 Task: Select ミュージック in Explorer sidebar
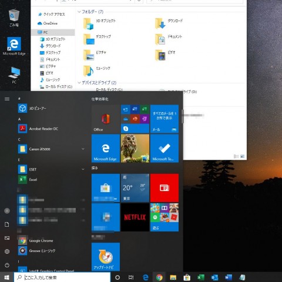click(x=50, y=80)
